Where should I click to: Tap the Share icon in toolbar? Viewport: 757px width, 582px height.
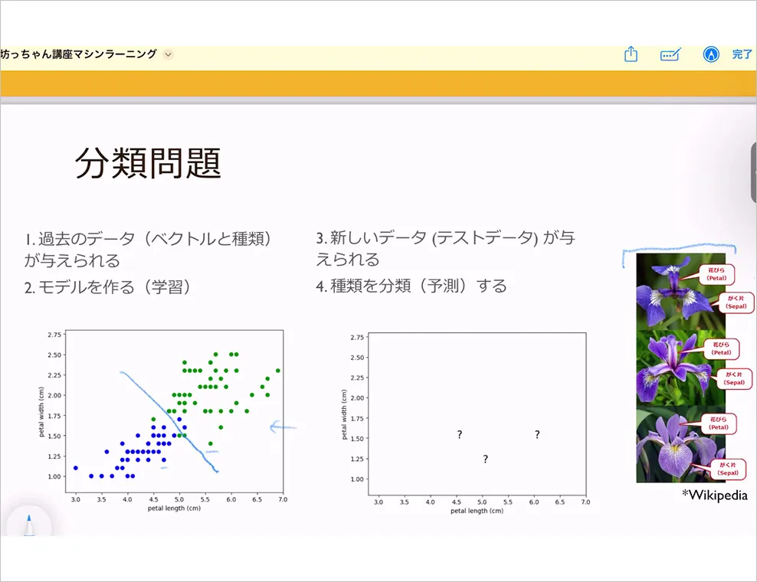[631, 54]
